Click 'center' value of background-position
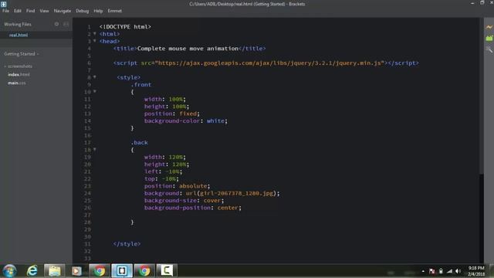 pos(228,208)
